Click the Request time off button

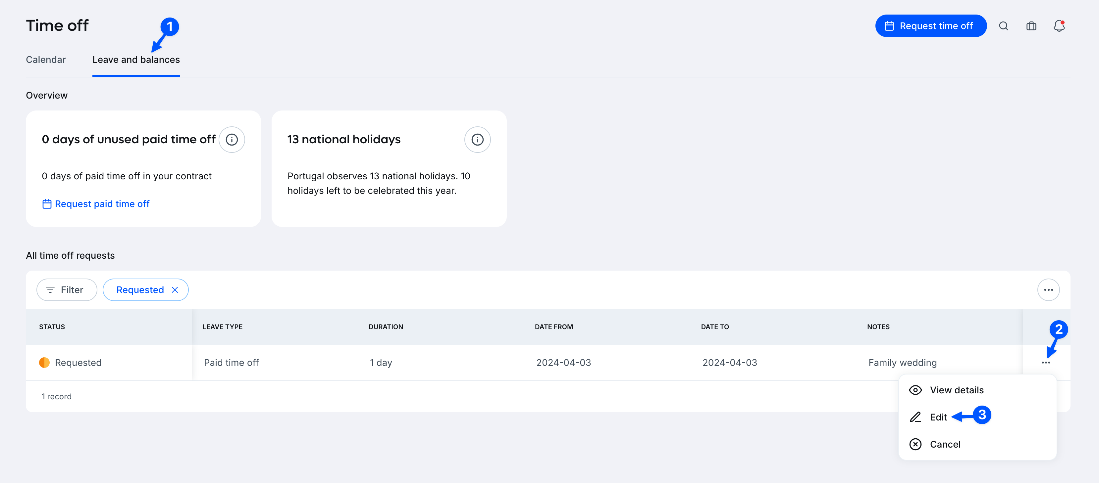coord(930,26)
